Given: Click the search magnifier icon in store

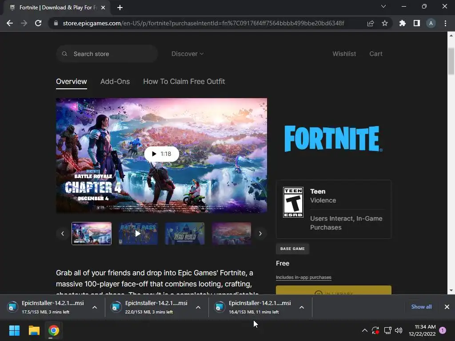Looking at the screenshot, I should pos(65,54).
